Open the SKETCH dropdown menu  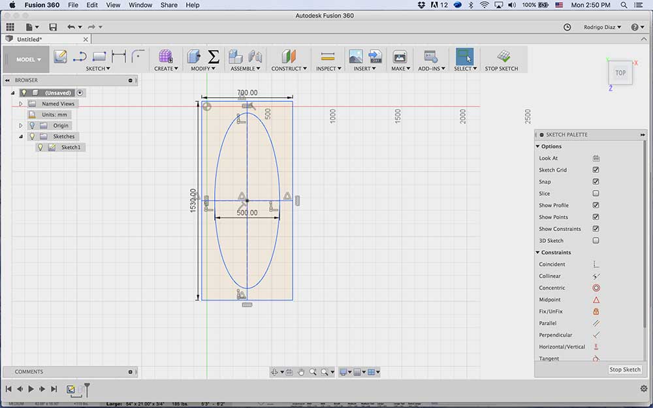pyautogui.click(x=98, y=69)
